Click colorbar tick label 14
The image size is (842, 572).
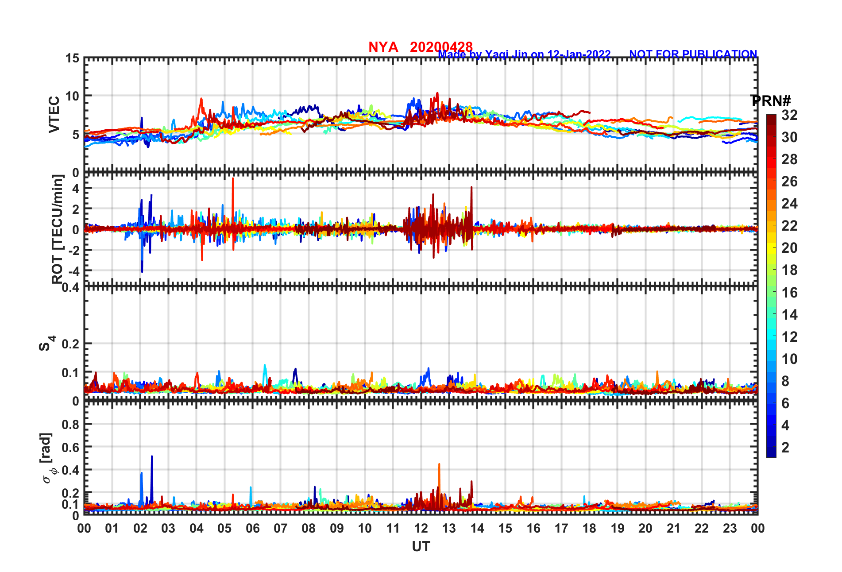click(x=789, y=315)
